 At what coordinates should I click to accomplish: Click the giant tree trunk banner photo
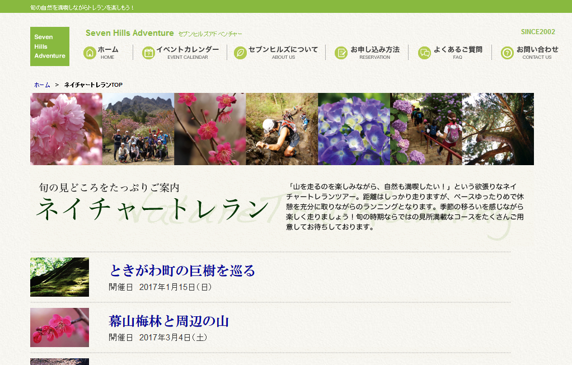pos(498,129)
